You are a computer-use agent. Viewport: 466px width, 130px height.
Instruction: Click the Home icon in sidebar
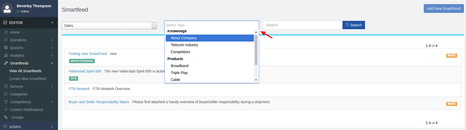[x=6, y=32]
